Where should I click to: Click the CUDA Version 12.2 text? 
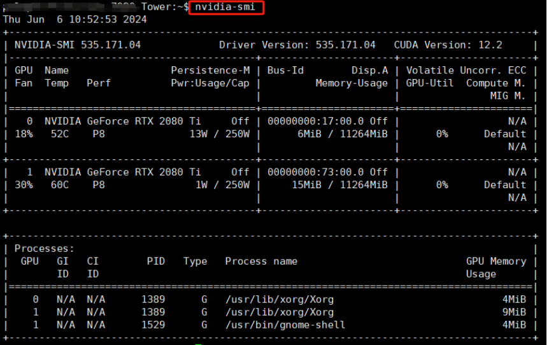coord(448,45)
